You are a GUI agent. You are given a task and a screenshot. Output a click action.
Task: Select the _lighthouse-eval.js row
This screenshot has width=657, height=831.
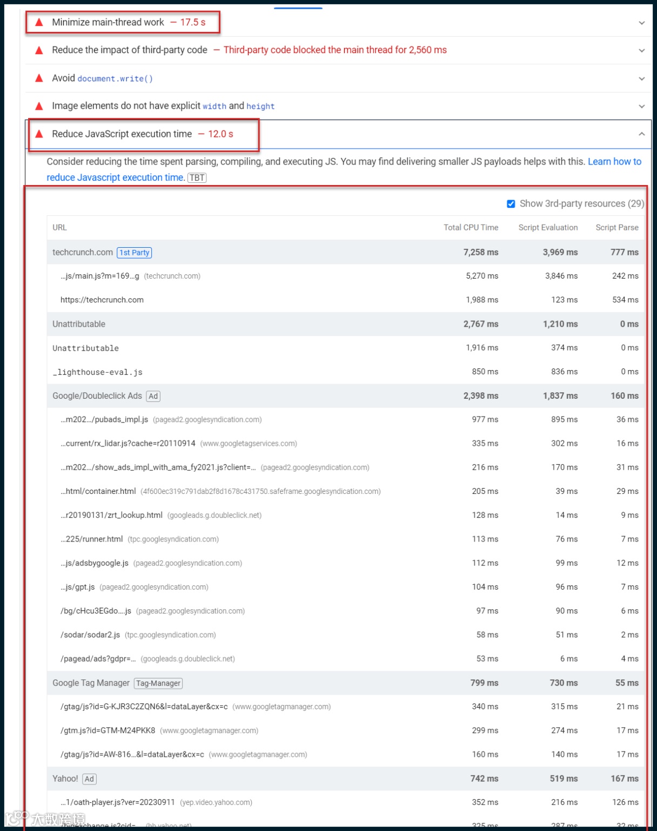tap(345, 372)
